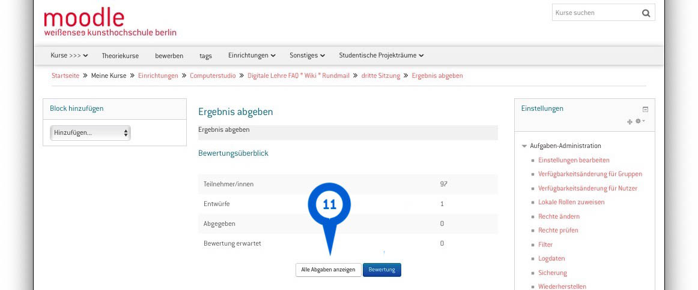Click the Block hinzufügen heading
This screenshot has height=290, width=698.
click(76, 108)
